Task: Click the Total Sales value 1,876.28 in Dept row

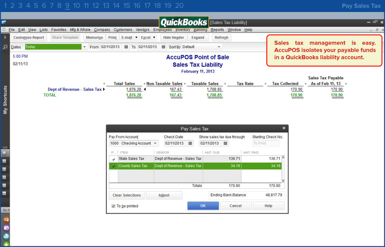Action: click(134, 89)
